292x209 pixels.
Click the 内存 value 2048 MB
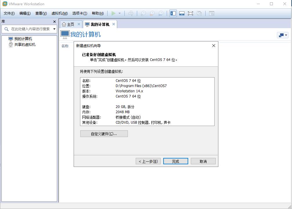123,112
